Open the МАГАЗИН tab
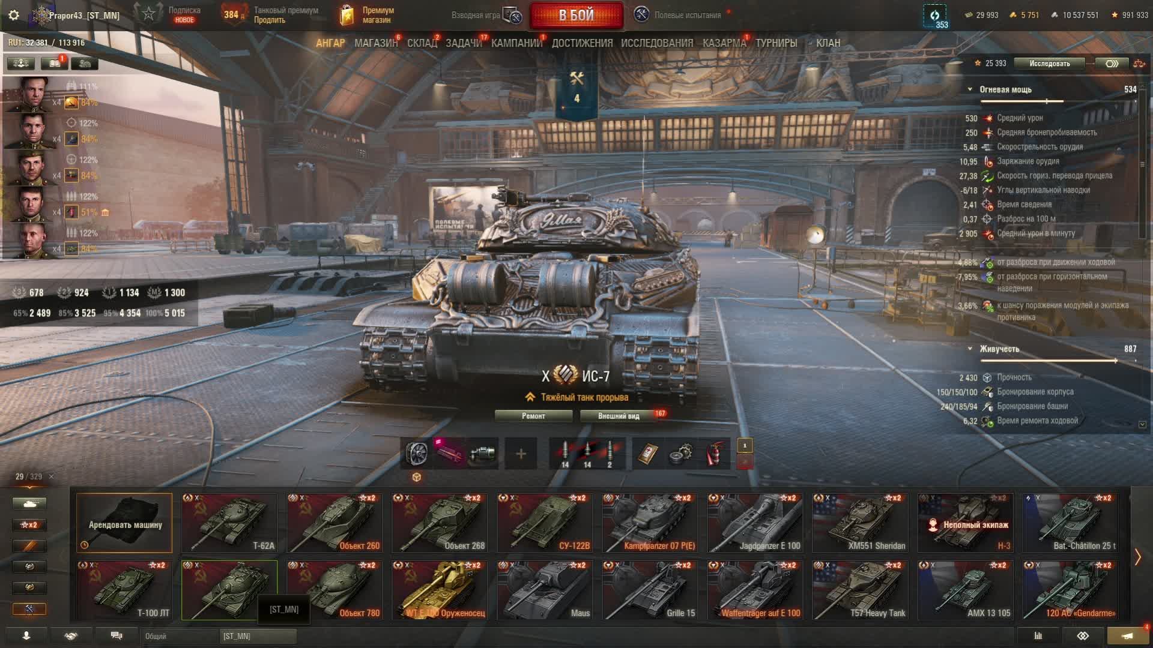1153x648 pixels. [376, 43]
